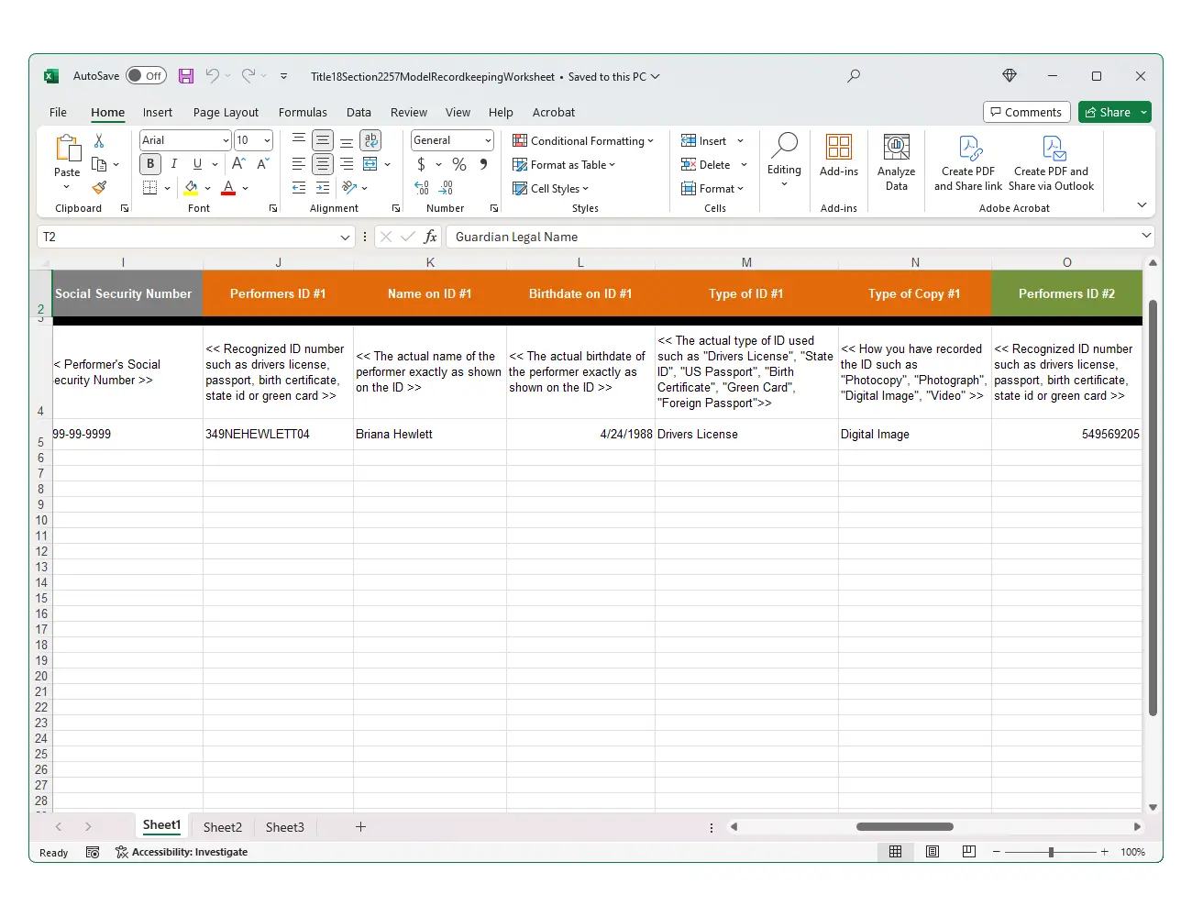
Task: Click Decrease Decimal icon
Action: tap(447, 188)
